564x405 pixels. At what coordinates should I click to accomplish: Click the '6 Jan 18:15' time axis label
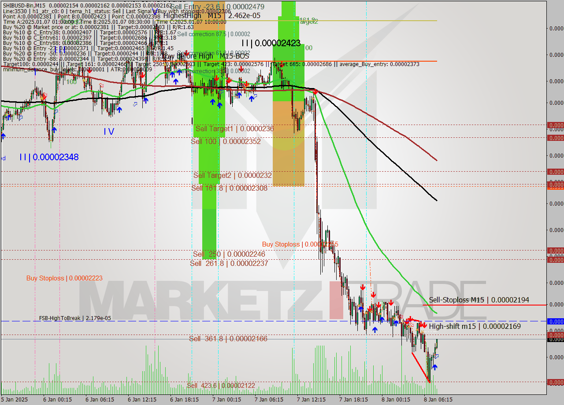click(185, 400)
